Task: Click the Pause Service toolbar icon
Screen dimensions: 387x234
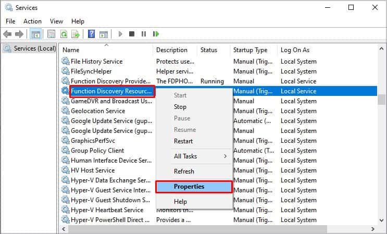Action: coord(144,34)
